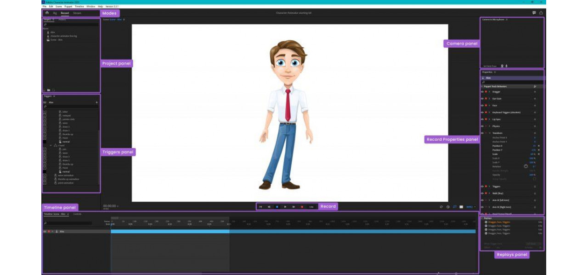Select the Alex track bar in timeline

(293, 231)
